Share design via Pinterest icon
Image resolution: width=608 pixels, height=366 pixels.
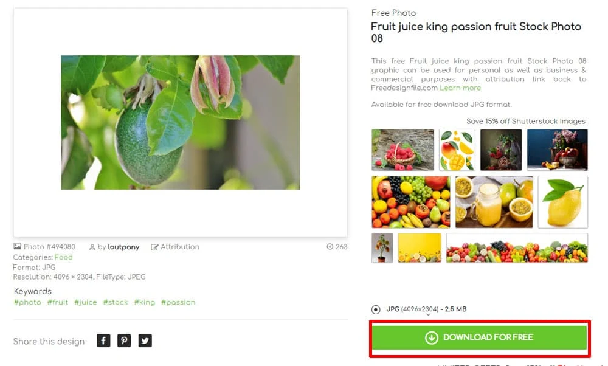coord(124,340)
